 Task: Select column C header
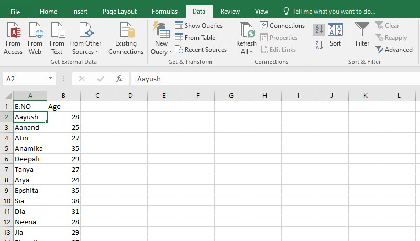click(x=97, y=96)
